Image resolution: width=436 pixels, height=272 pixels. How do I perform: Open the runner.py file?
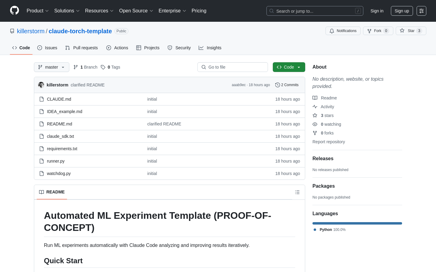pyautogui.click(x=56, y=161)
